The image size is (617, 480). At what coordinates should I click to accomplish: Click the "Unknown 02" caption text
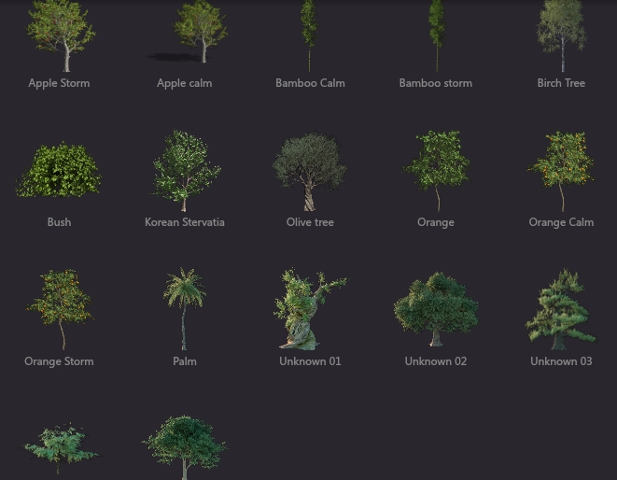pyautogui.click(x=436, y=361)
